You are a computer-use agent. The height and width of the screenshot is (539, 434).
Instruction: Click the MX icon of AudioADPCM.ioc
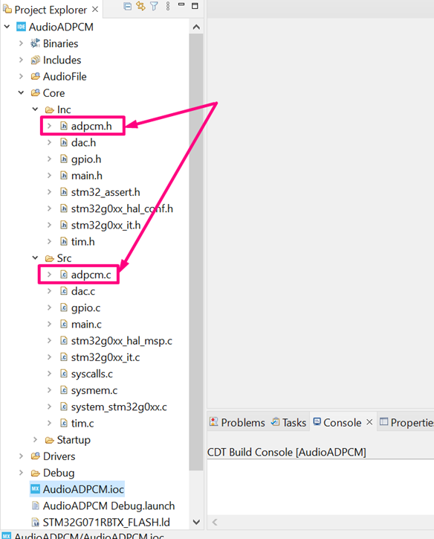(x=35, y=489)
